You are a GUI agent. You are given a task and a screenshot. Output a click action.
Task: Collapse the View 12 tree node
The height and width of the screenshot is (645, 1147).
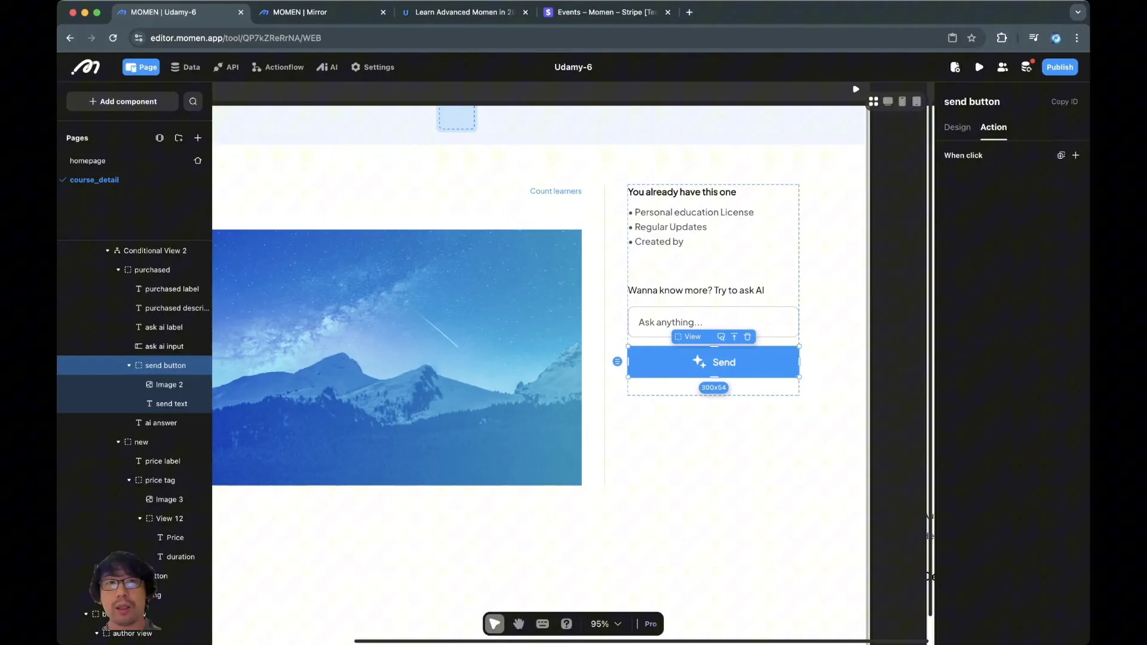(140, 518)
